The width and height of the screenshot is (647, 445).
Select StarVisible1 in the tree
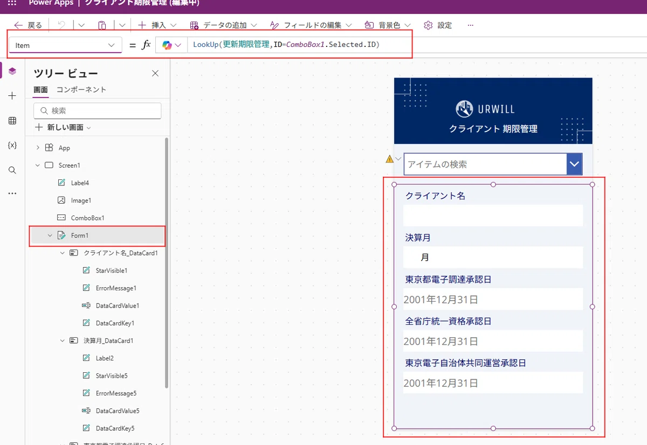coord(112,270)
